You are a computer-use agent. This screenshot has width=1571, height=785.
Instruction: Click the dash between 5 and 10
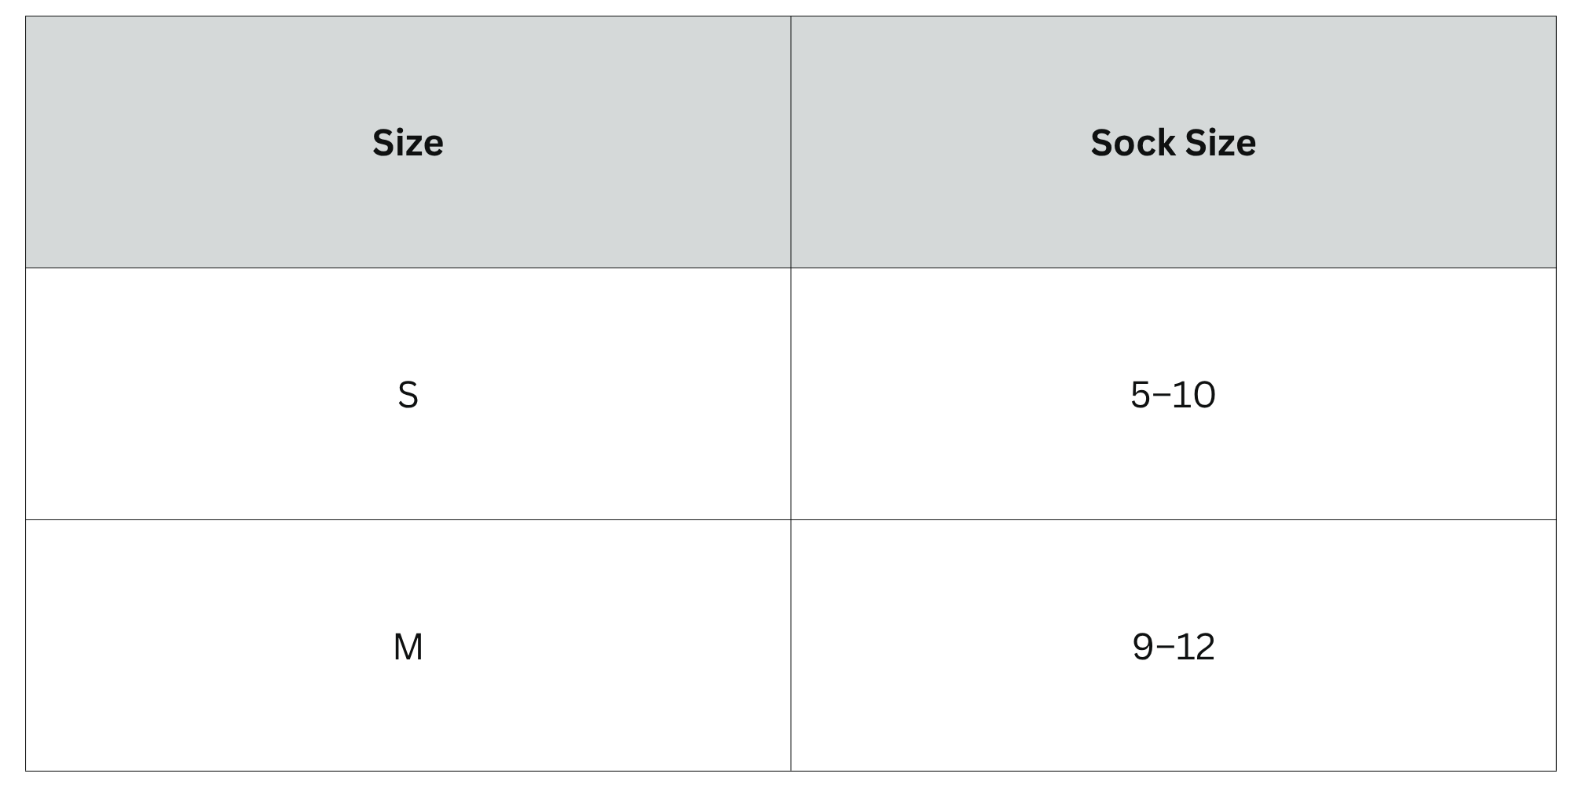click(x=1162, y=395)
